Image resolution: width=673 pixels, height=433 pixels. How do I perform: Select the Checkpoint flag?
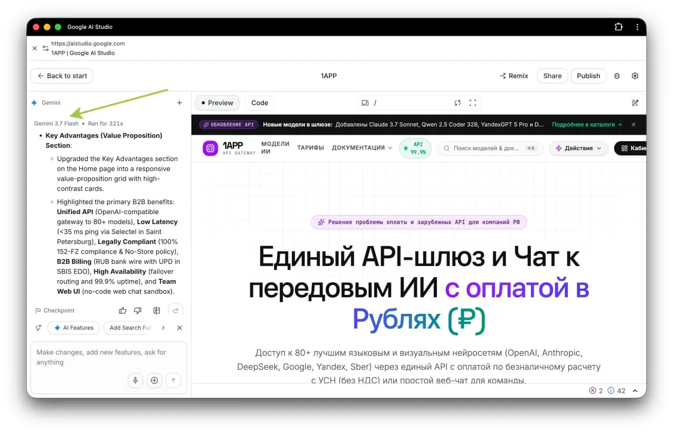coord(55,310)
